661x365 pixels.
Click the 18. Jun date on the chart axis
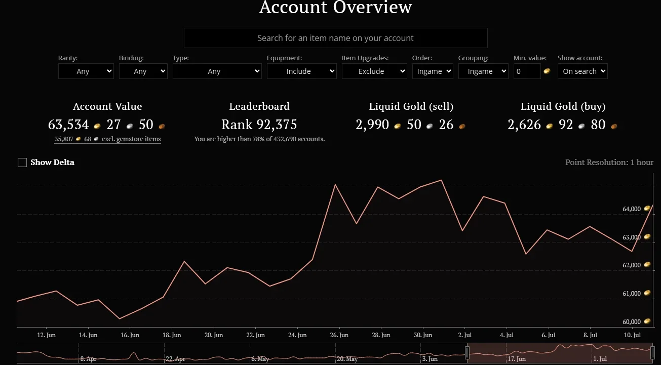(x=172, y=335)
